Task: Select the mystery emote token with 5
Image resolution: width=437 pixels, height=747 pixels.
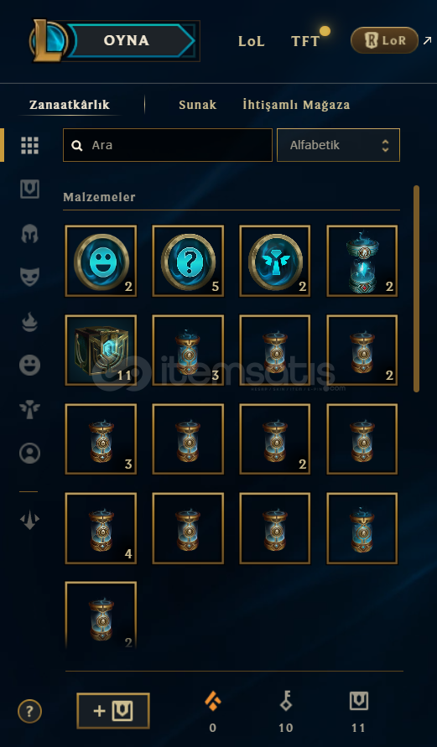Action: [x=188, y=261]
